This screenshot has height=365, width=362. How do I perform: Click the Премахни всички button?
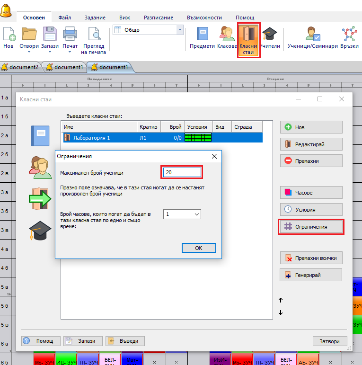pos(311,258)
